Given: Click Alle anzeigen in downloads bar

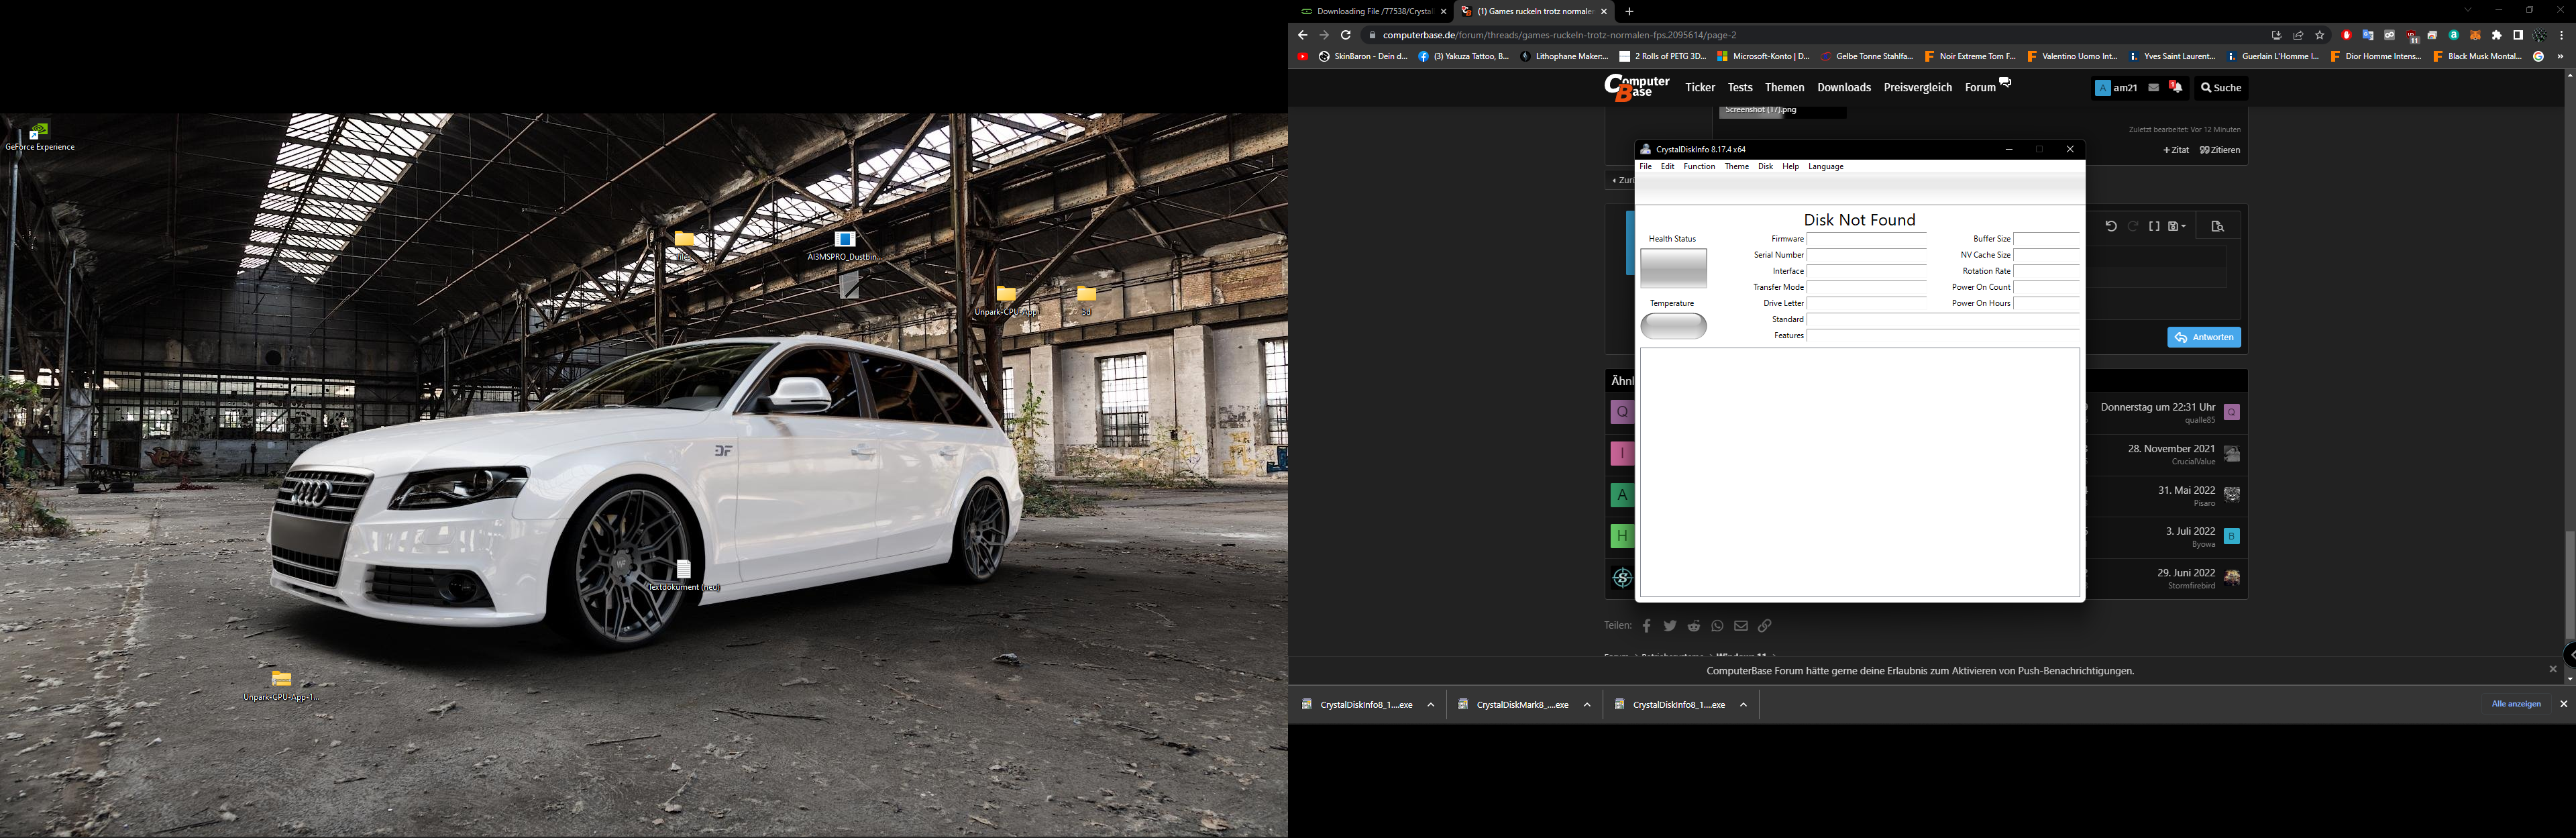Looking at the screenshot, I should pyautogui.click(x=2516, y=704).
